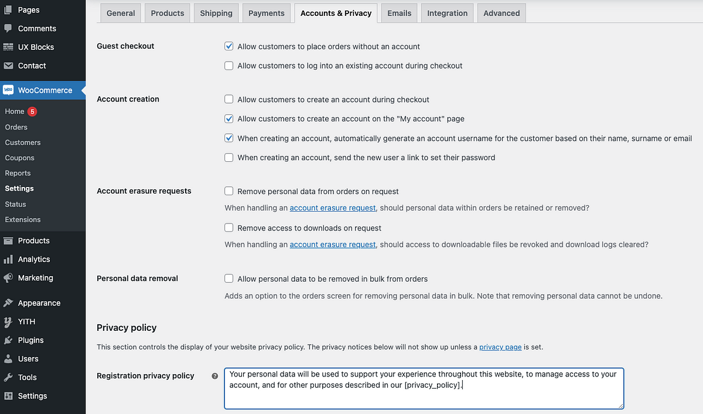Click the Comments speech bubble icon
Viewport: 703px width, 414px height.
click(8, 28)
